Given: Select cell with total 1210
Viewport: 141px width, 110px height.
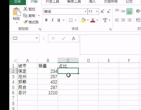Looking at the screenshot, I should click(48, 93).
